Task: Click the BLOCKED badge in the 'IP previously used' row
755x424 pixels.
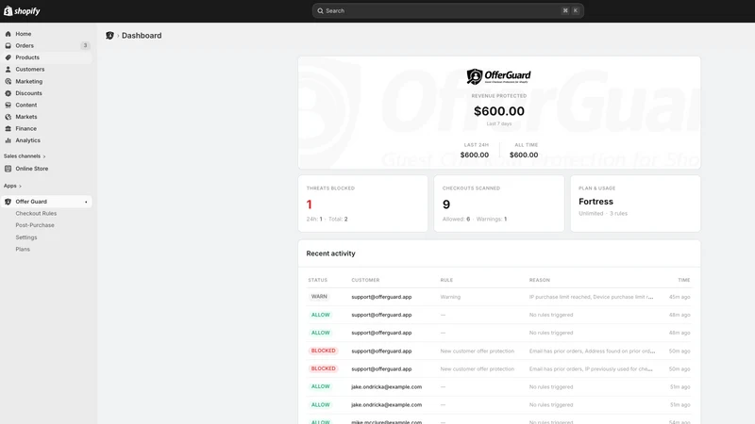Action: tap(323, 368)
